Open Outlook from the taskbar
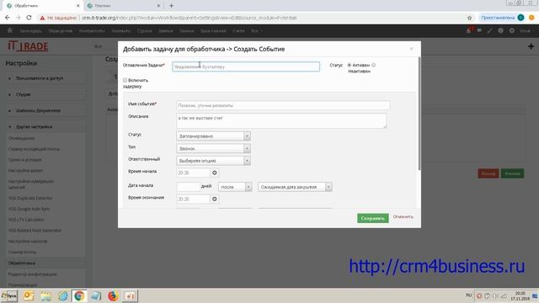Viewport: 539px width, 303px height. (x=29, y=295)
